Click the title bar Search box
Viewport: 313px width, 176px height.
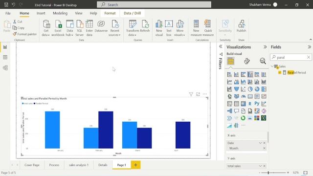[x=154, y=4]
